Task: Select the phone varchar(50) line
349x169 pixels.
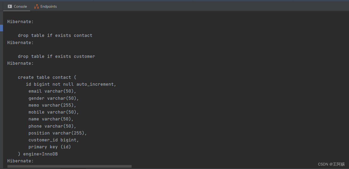Action: [x=52, y=126]
